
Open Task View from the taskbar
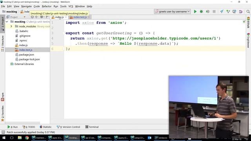click(x=12, y=137)
